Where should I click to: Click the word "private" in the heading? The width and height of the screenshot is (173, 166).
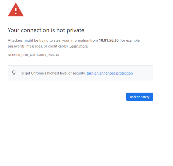tap(75, 31)
